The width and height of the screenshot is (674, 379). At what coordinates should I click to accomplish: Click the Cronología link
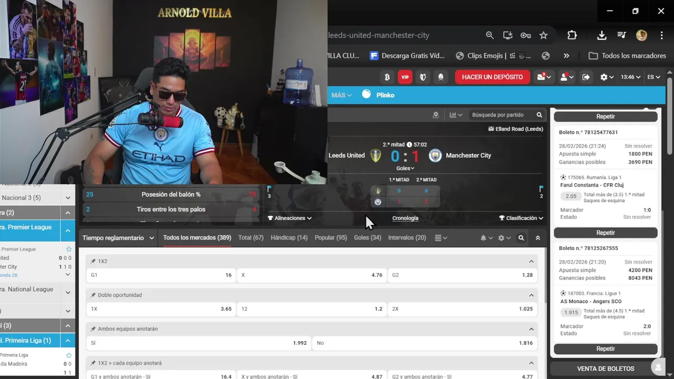(x=405, y=218)
